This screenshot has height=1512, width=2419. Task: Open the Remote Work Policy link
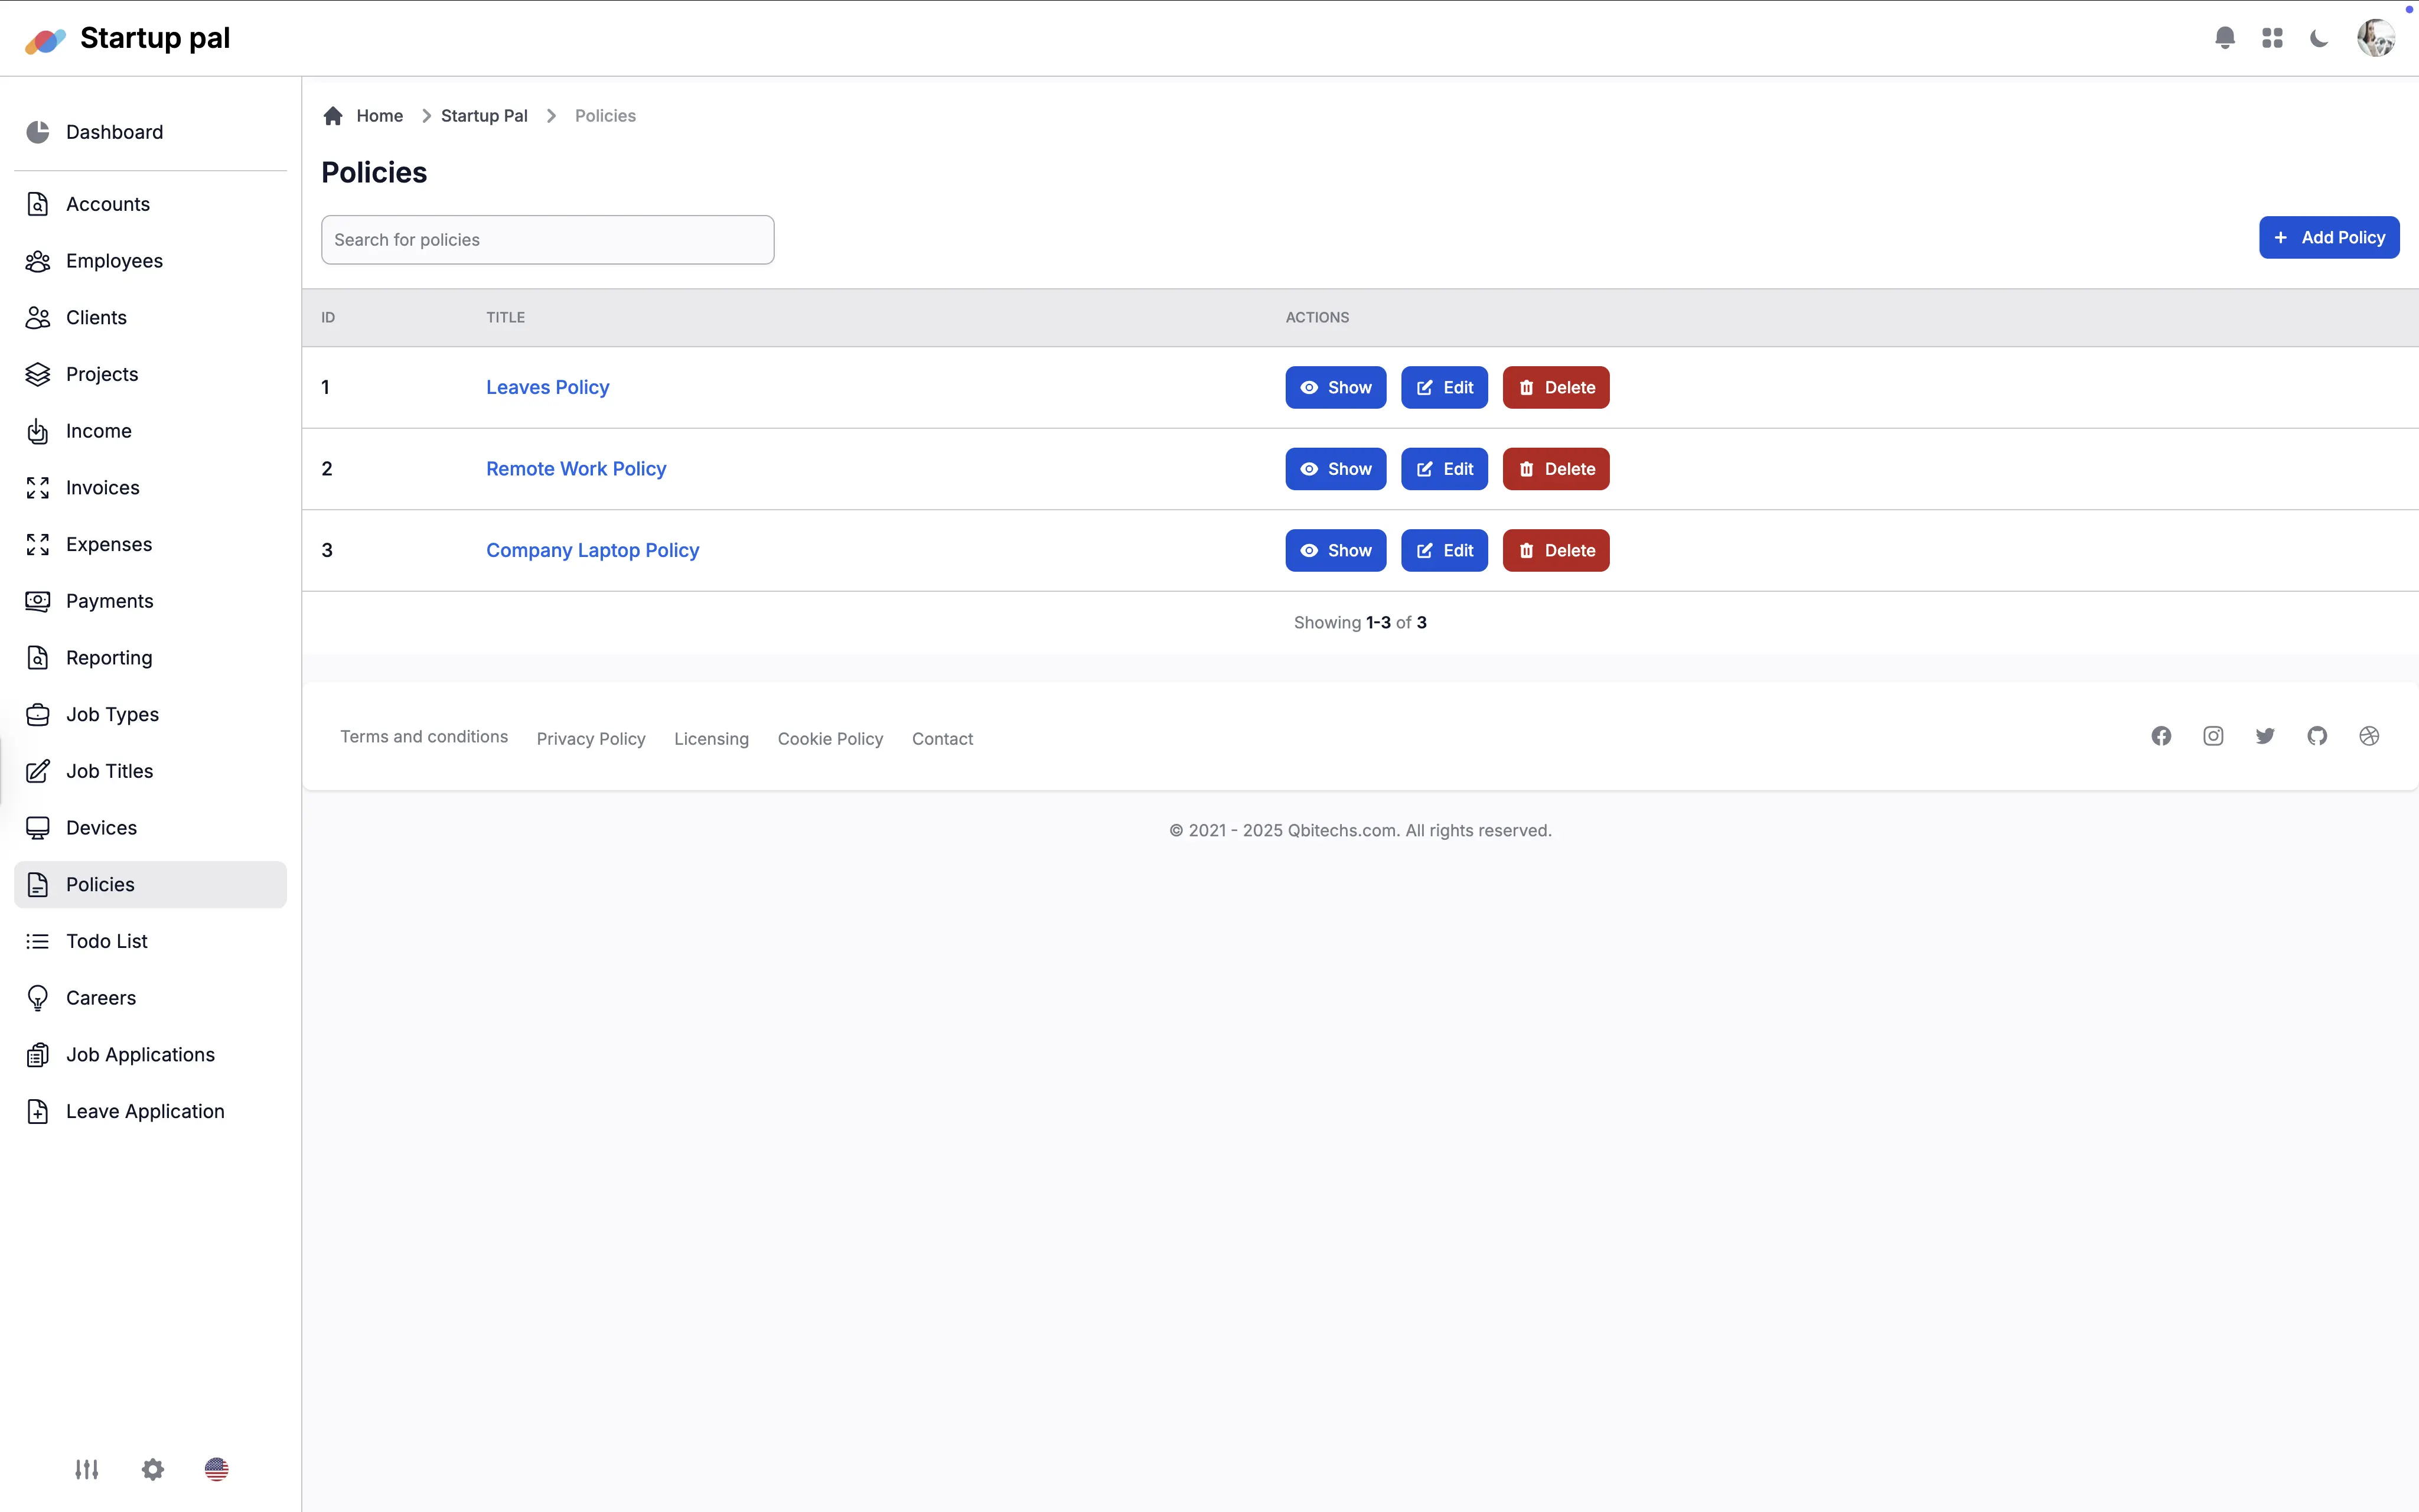click(x=576, y=469)
